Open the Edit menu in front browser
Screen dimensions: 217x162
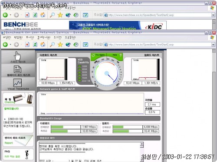coord(18,38)
